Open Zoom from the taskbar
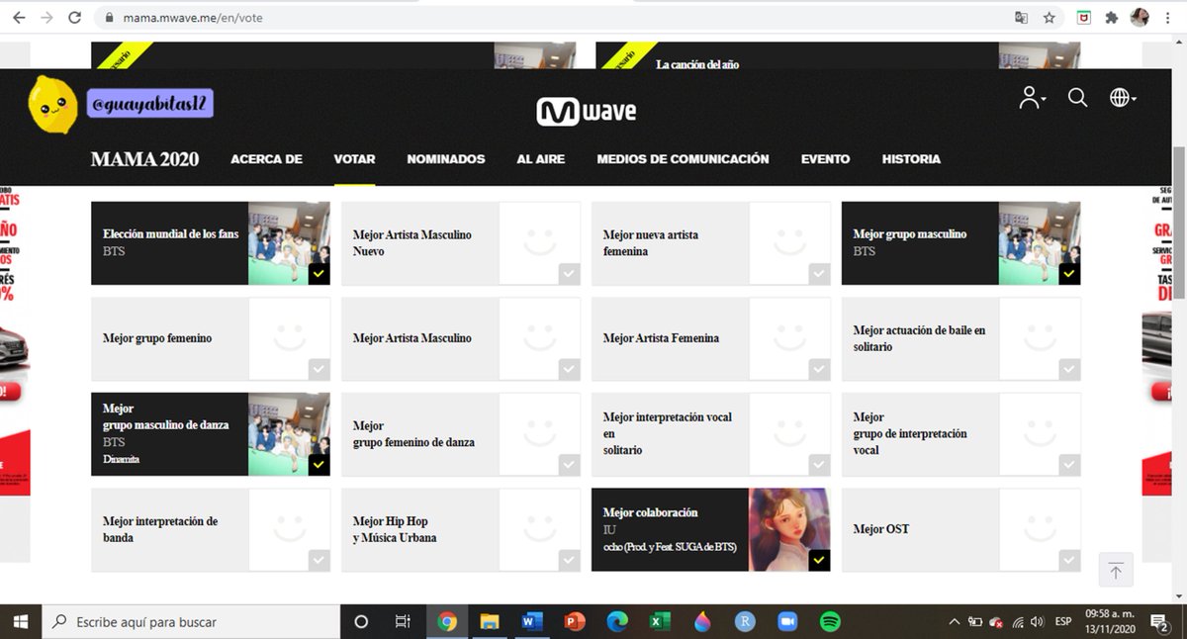1187x639 pixels. point(787,621)
